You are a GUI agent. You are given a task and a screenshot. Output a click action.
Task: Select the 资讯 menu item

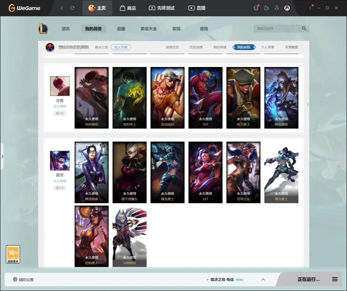(x=66, y=29)
